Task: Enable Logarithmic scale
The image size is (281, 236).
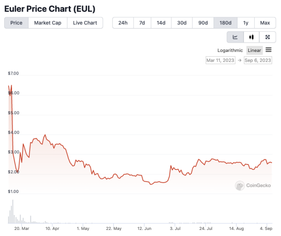Action: pos(230,51)
